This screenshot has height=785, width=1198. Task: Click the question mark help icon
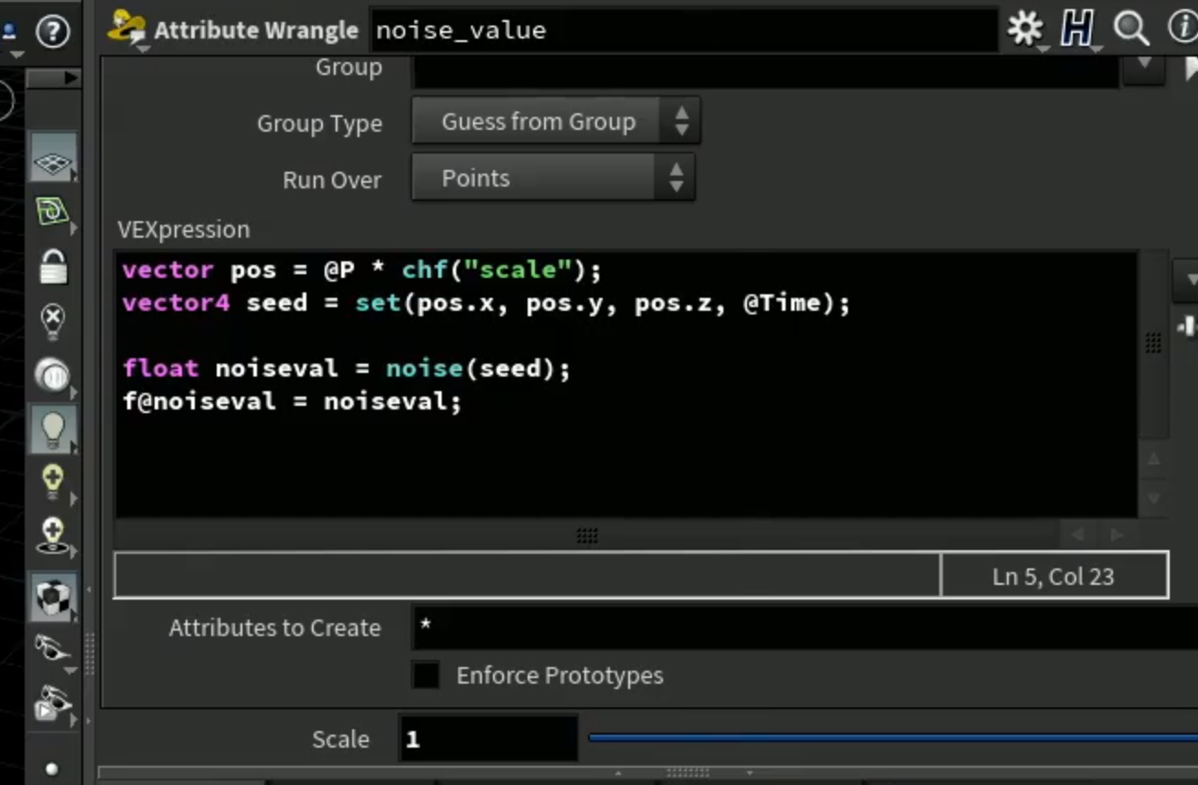[x=53, y=32]
